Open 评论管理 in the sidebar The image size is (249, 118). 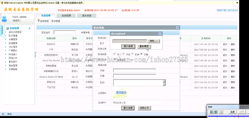point(13,47)
